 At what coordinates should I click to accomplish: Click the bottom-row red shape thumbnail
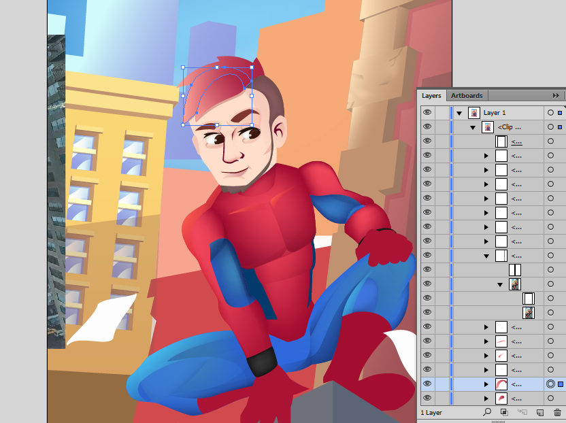[501, 399]
